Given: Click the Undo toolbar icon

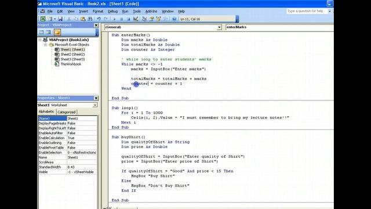Looking at the screenshot, I should pyautogui.click(x=99, y=19).
